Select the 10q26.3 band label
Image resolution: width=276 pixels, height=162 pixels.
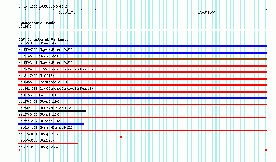25,27
